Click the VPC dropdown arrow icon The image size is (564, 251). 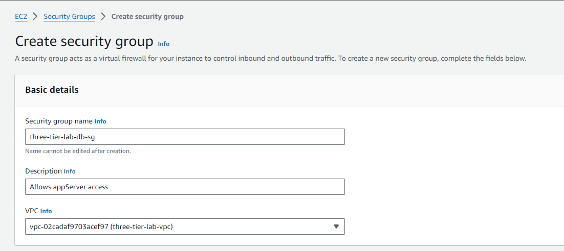point(336,227)
